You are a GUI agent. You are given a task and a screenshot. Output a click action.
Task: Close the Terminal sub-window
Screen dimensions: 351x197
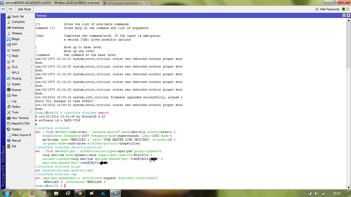(x=348, y=15)
